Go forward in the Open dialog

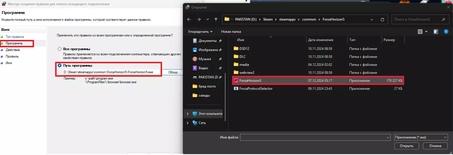pyautogui.click(x=199, y=19)
